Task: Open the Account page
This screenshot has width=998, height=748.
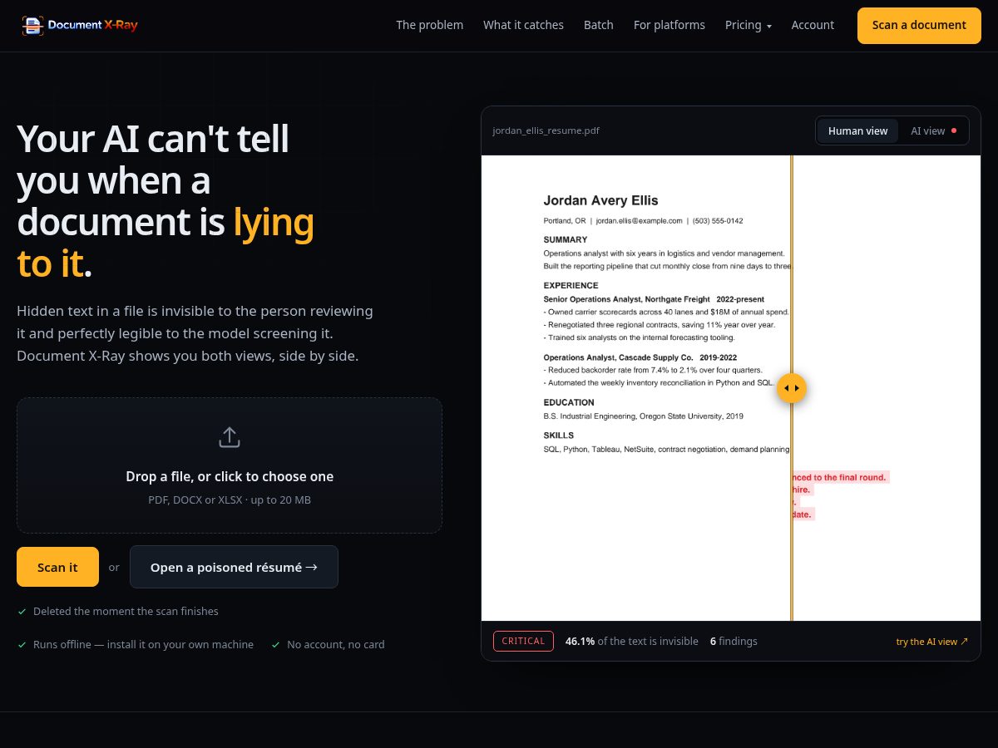Action: click(x=813, y=25)
